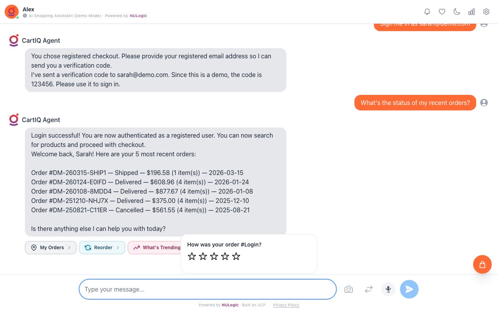Viewport: 498px width, 311px height.
Task: Select the first rating star
Action: [x=192, y=256]
